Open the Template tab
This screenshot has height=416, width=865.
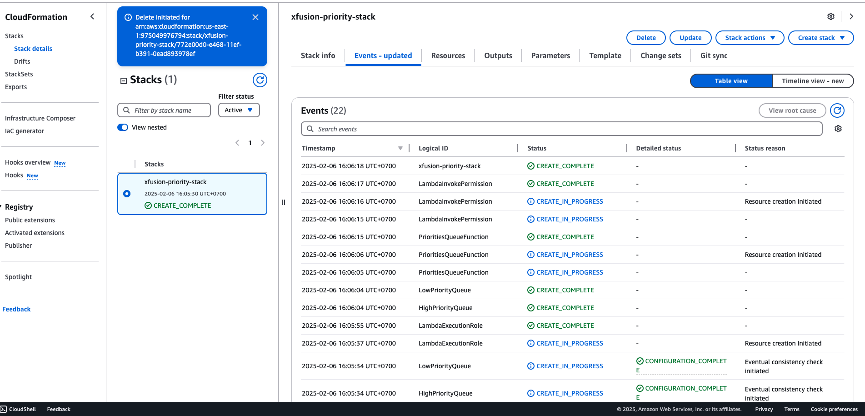coord(605,55)
